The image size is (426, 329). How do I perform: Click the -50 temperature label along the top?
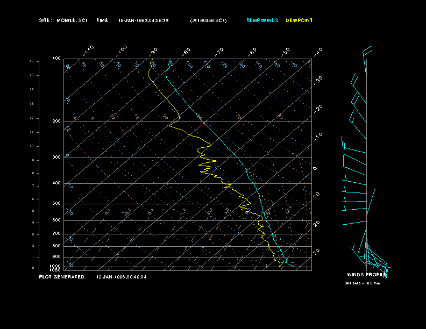(286, 52)
